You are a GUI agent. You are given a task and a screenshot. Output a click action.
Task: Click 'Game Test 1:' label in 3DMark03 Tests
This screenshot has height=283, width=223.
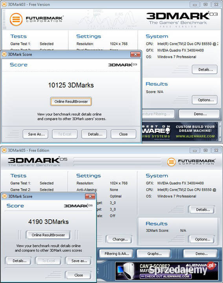(20, 44)
